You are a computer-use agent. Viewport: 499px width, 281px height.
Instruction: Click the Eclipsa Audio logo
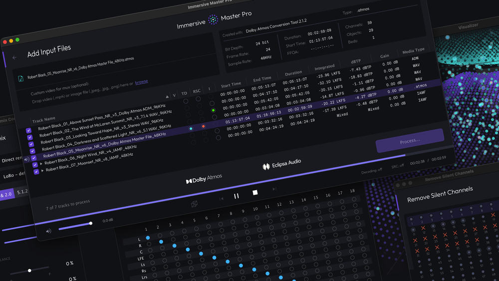tap(281, 164)
